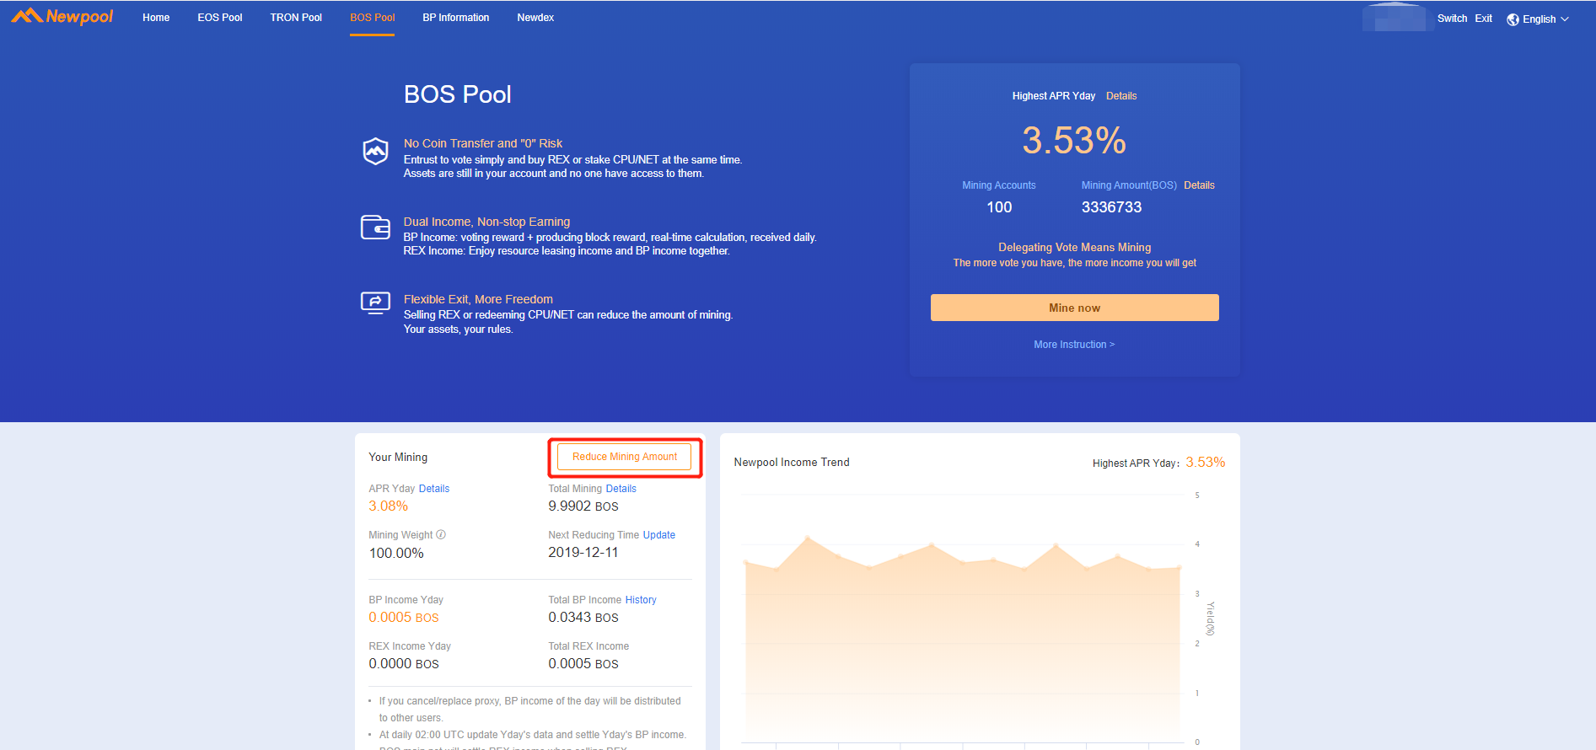Open Details next to Highest APR Yday
Image resolution: width=1596 pixels, height=750 pixels.
(1121, 96)
